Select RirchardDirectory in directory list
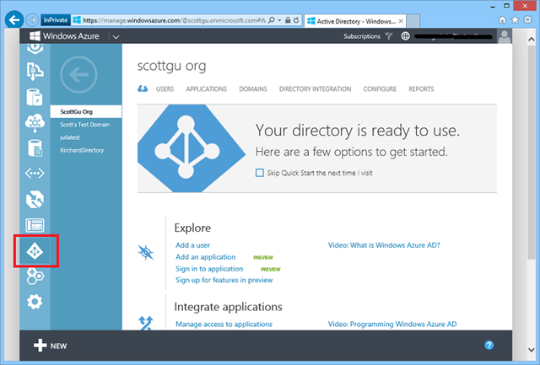 point(82,150)
